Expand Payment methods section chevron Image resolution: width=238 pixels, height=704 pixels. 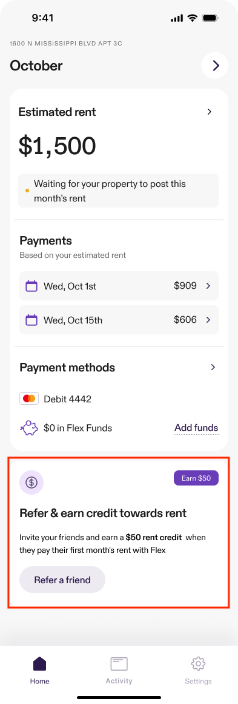(213, 367)
